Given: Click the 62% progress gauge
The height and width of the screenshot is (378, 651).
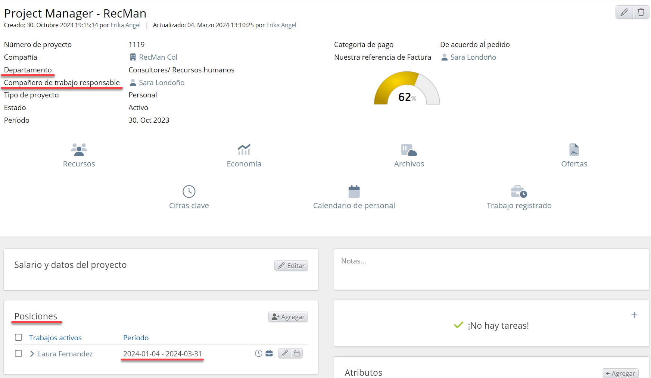Looking at the screenshot, I should [407, 89].
